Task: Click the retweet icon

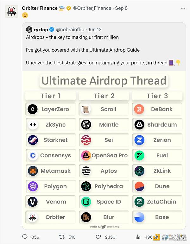Action: [x=62, y=237]
